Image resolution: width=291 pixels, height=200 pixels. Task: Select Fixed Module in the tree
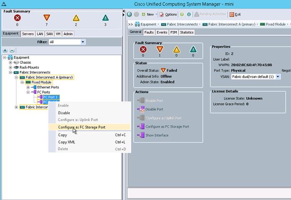click(x=41, y=82)
